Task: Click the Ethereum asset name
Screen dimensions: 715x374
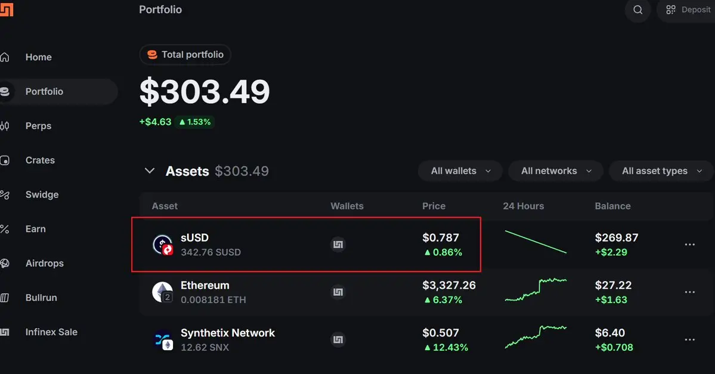Action: [x=205, y=286]
